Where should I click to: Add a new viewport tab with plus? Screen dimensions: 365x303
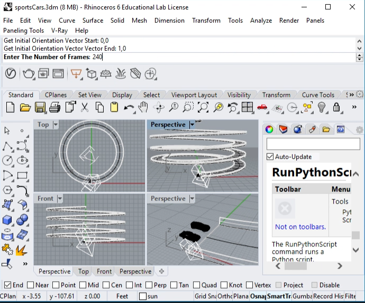(x=161, y=271)
